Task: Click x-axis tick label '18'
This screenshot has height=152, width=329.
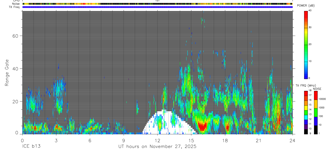Action: (x=225, y=140)
